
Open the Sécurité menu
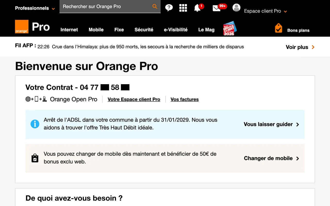click(144, 30)
